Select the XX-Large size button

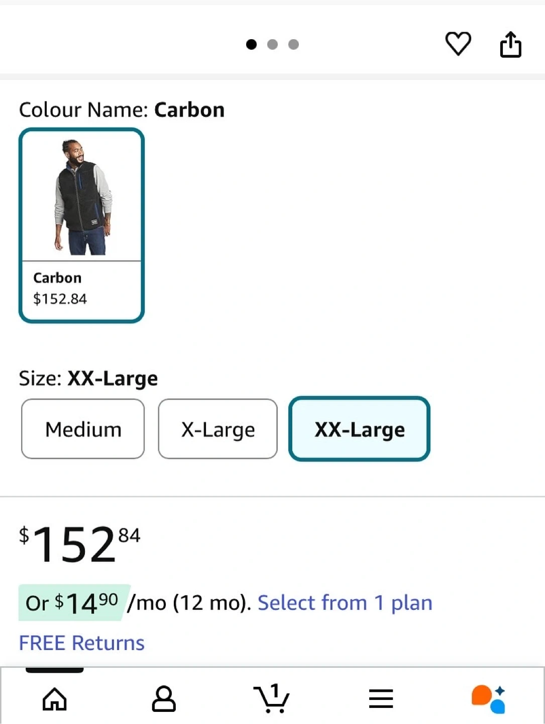tap(359, 429)
